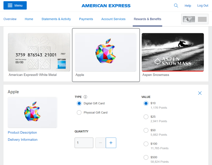
Task: Open Delivery Information link
Action: (x=23, y=140)
